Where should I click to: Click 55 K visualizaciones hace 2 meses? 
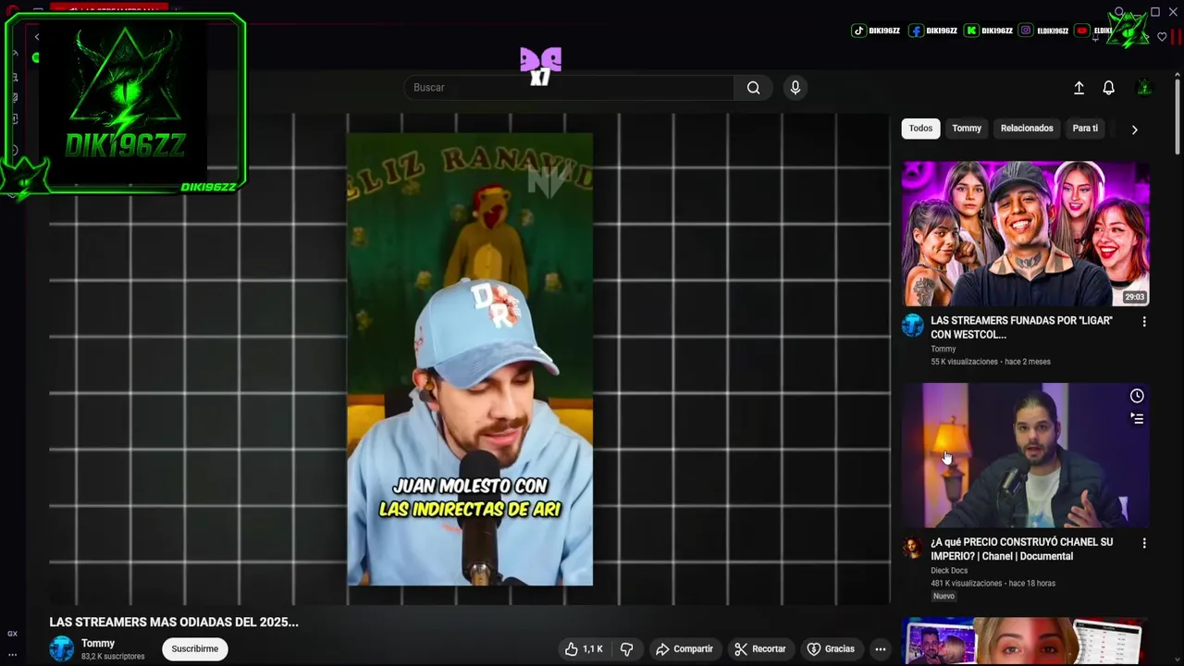(991, 362)
